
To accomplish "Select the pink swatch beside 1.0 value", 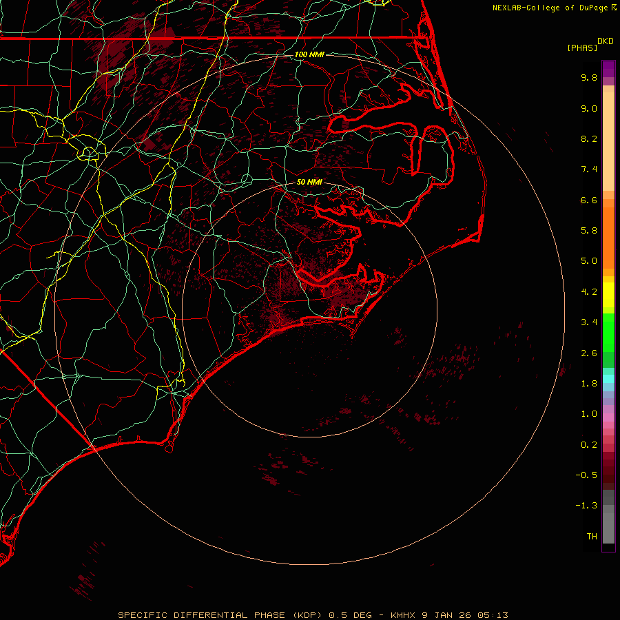I will click(608, 414).
